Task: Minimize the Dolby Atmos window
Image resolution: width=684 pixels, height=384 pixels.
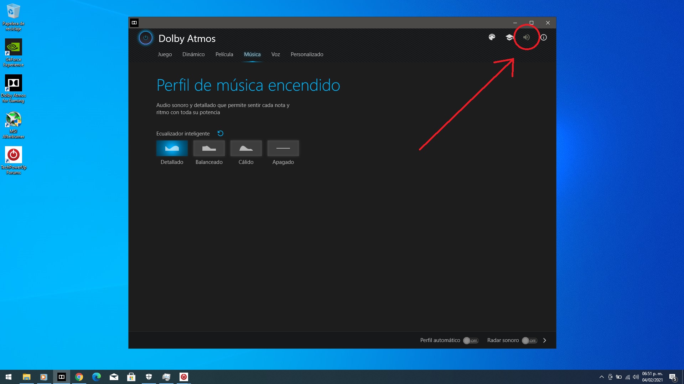Action: click(515, 23)
